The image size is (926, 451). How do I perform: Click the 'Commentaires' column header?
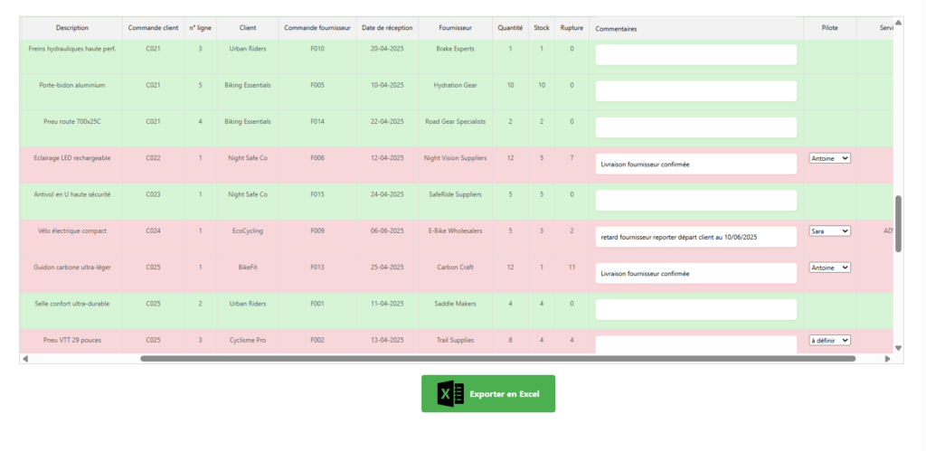[616, 28]
